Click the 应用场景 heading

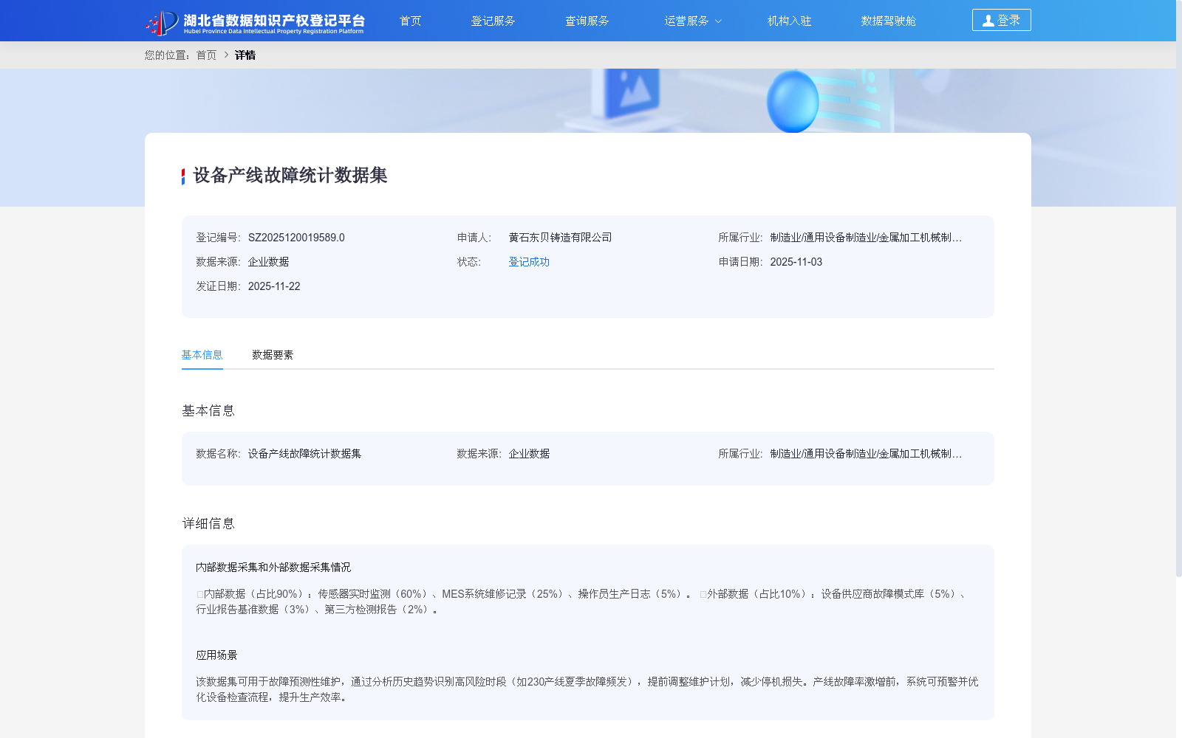tap(216, 655)
